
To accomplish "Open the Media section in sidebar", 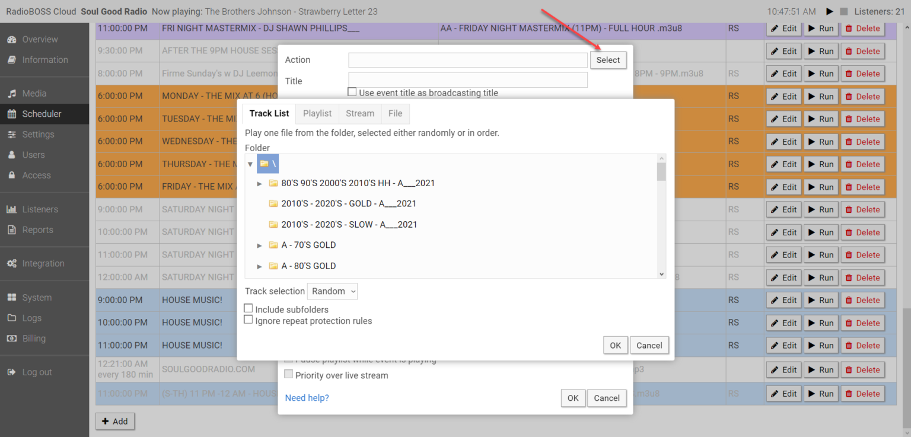I will [34, 93].
